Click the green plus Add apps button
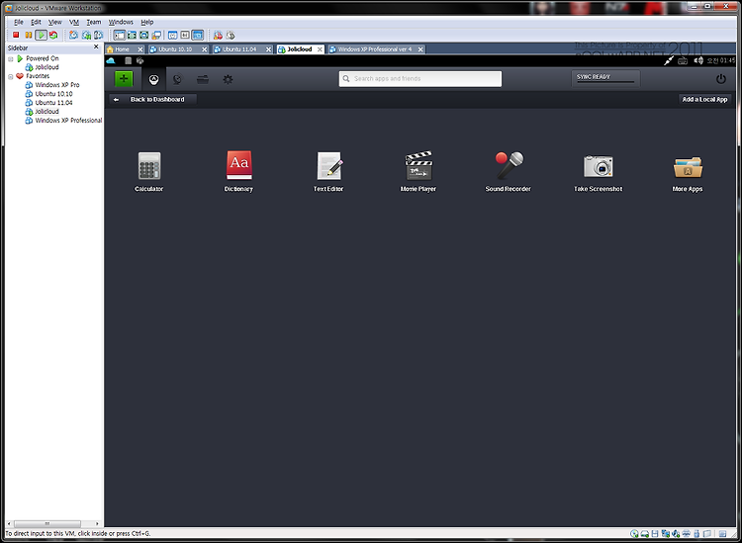The image size is (742, 543). (x=124, y=78)
